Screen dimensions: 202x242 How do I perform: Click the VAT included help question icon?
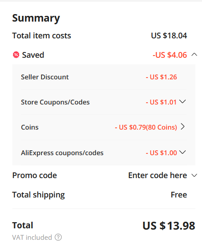point(58,237)
